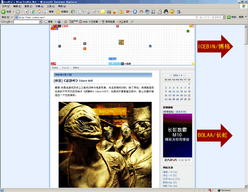
Task: Click the History clock icon
Action: click(x=73, y=12)
